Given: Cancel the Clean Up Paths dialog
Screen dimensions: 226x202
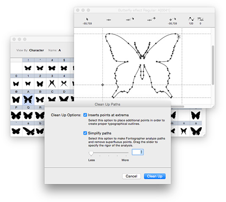Looking at the screenshot, I should pyautogui.click(x=131, y=176).
